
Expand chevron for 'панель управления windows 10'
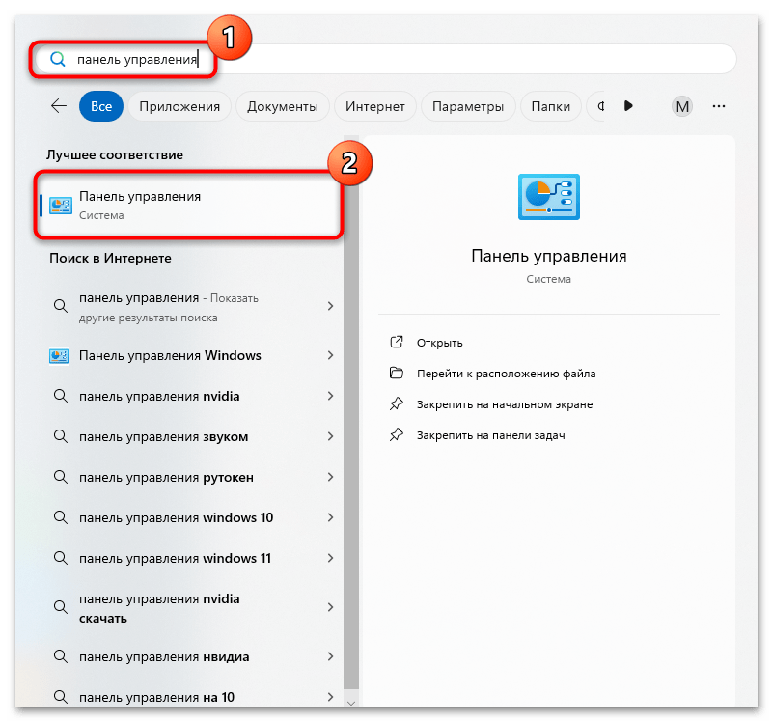tap(330, 516)
